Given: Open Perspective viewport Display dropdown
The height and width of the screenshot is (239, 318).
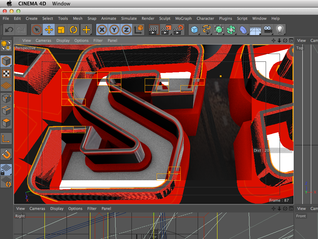Looking at the screenshot, I should pos(63,40).
